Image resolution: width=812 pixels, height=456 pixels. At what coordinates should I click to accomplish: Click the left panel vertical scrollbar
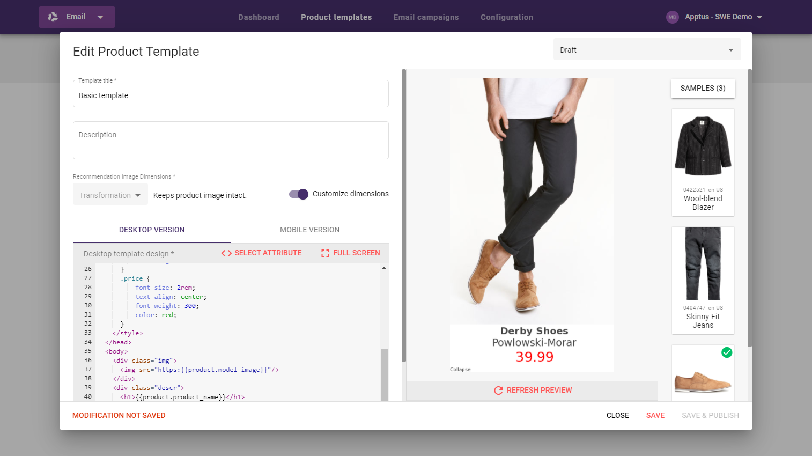404,215
